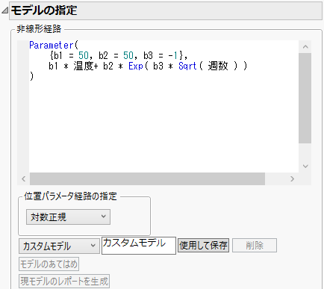
Task: Click the horizontal scroll-left arrow
Action: click(24, 178)
